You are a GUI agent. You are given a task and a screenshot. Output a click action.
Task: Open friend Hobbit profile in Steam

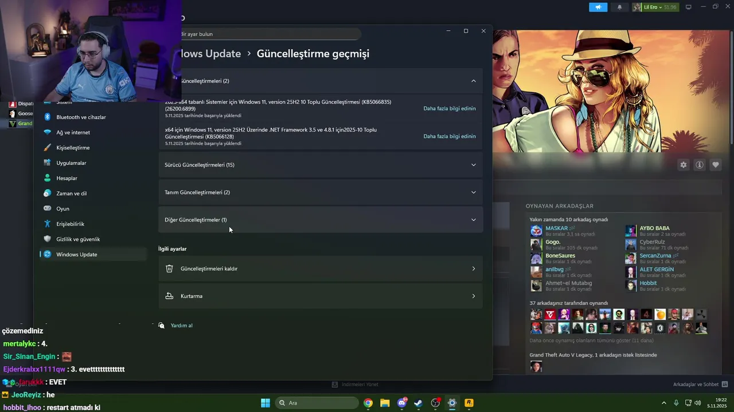(x=648, y=283)
